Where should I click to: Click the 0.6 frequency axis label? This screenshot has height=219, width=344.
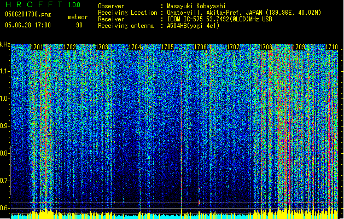pyautogui.click(x=4, y=208)
